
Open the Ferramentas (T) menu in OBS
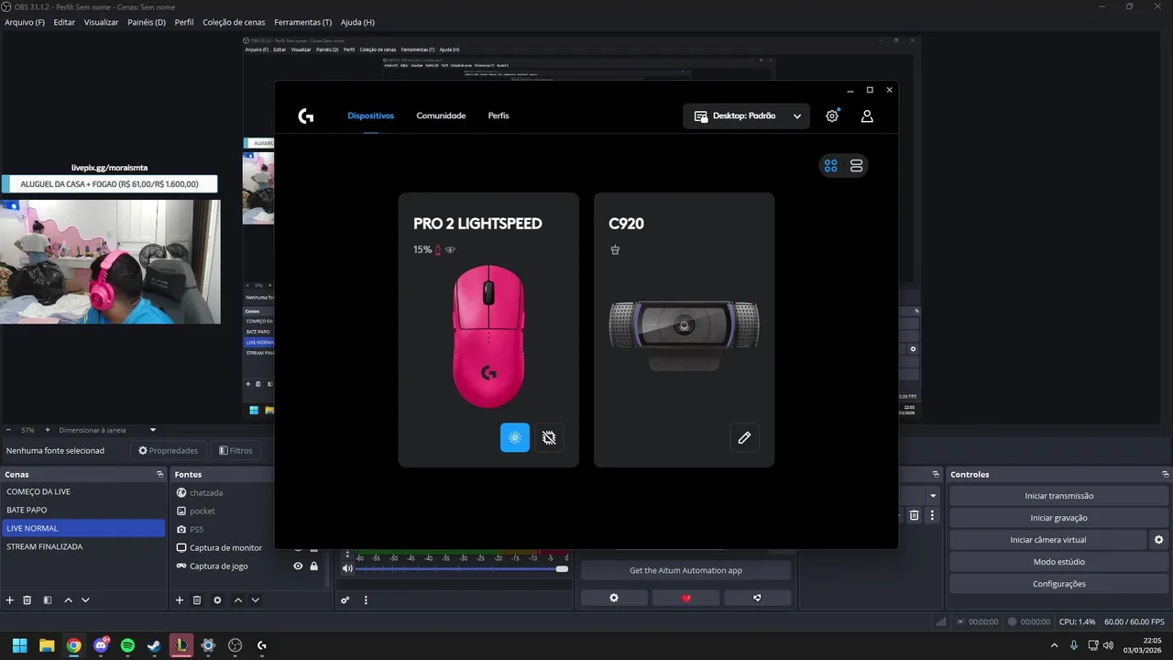tap(302, 22)
